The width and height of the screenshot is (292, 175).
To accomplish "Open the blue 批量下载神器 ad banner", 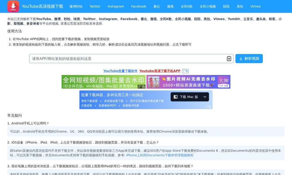I will [146, 100].
